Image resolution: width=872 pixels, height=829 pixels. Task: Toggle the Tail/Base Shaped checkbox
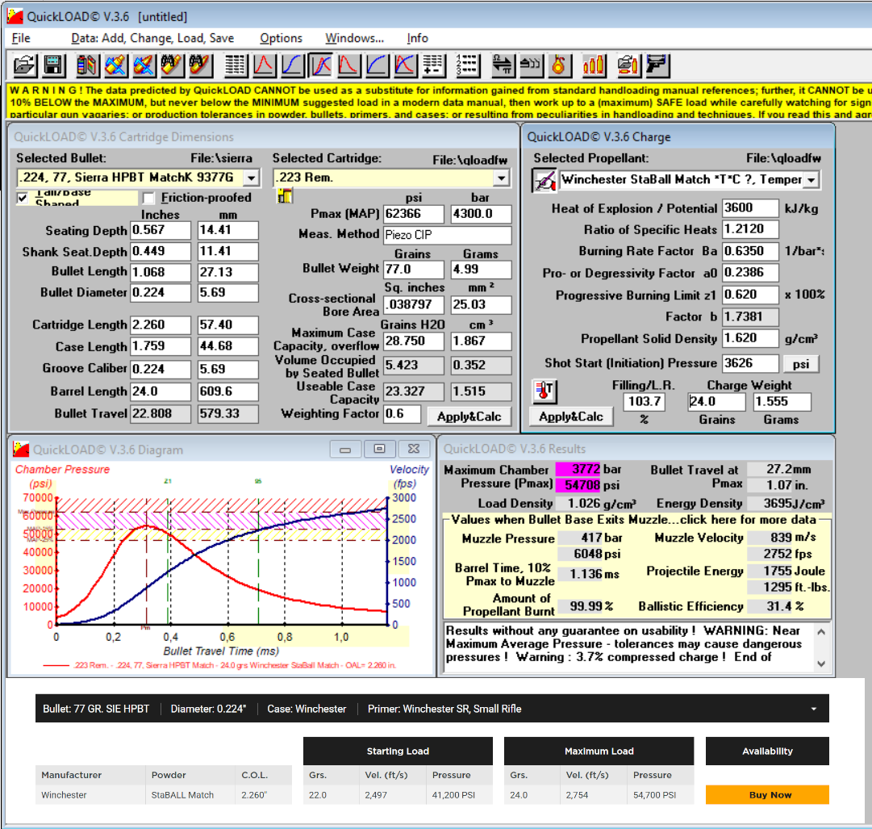click(23, 198)
